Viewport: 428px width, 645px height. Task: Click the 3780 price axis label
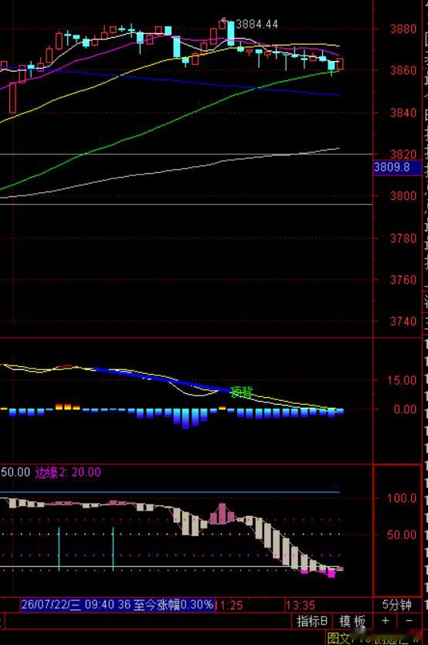403,238
